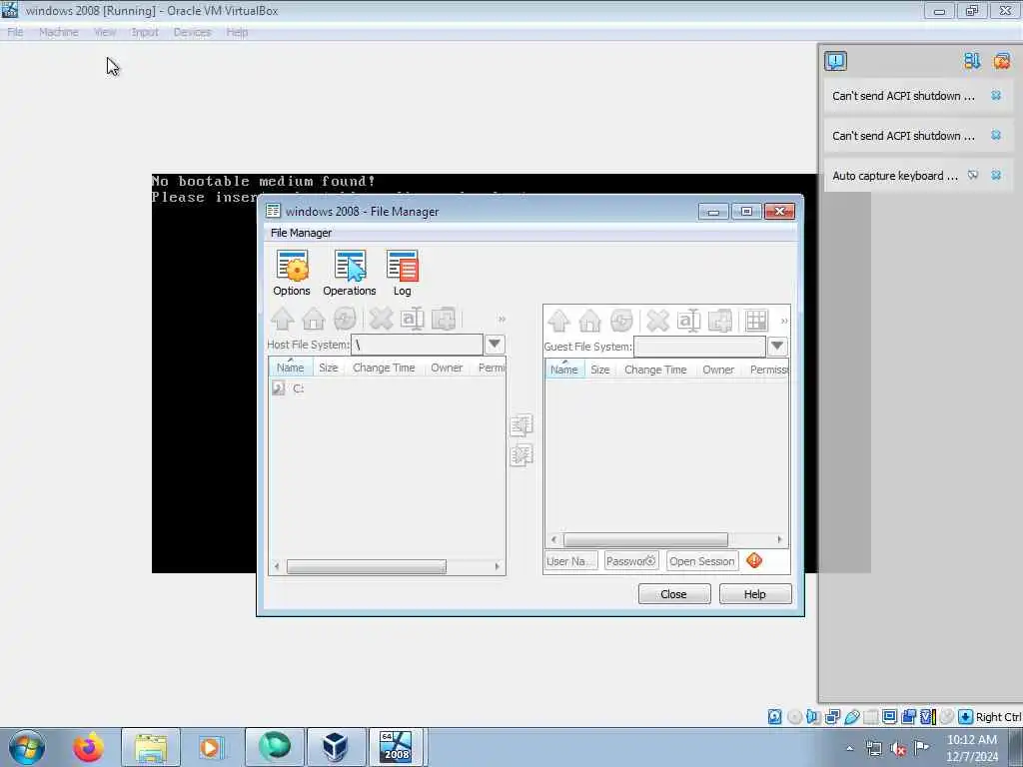Expand host toolbar overflow chevron

click(502, 319)
